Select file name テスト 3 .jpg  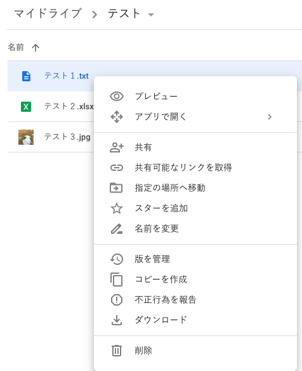pyautogui.click(x=67, y=137)
